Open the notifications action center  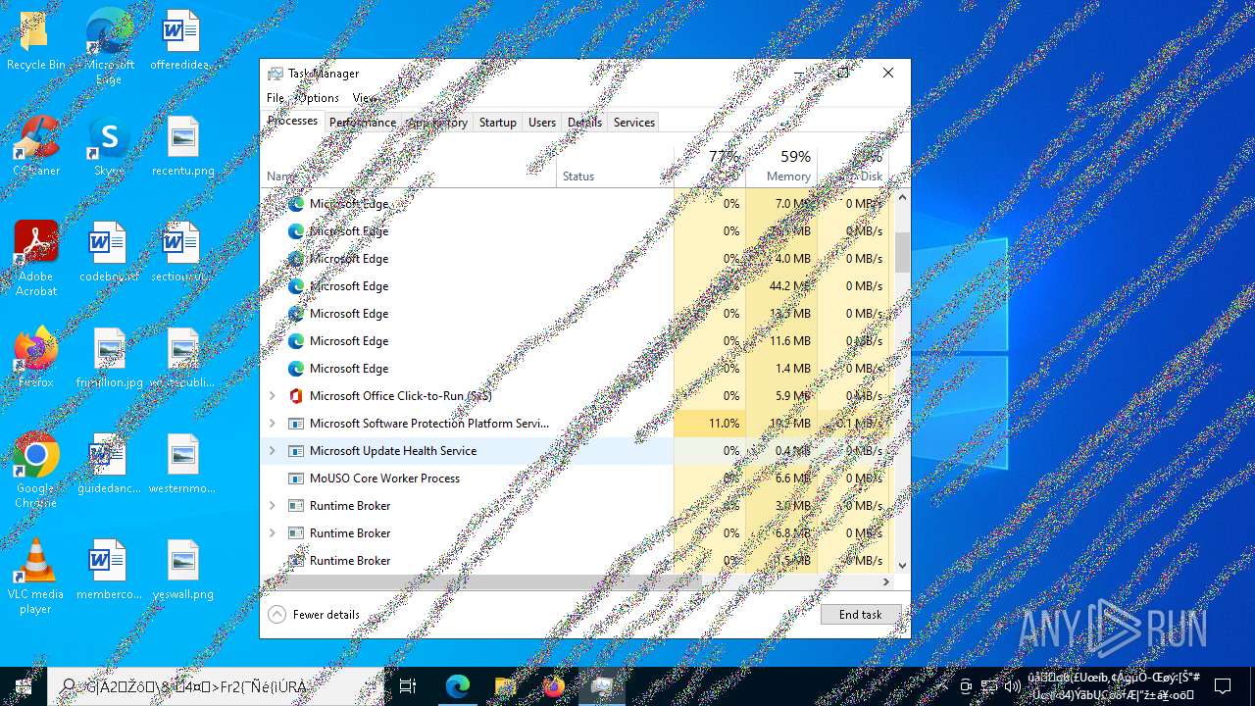click(1223, 686)
